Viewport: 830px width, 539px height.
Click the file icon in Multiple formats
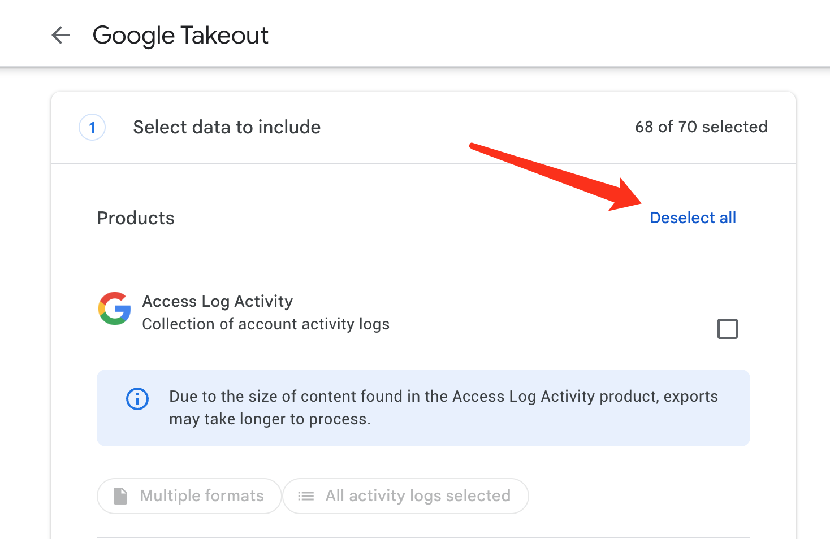pyautogui.click(x=120, y=496)
